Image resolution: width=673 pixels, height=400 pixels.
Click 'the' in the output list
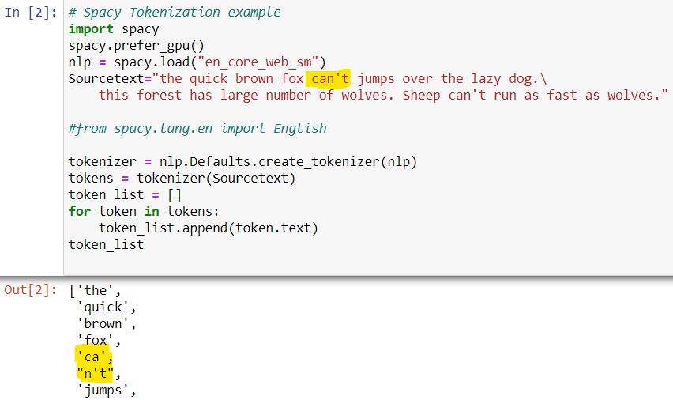pos(95,290)
